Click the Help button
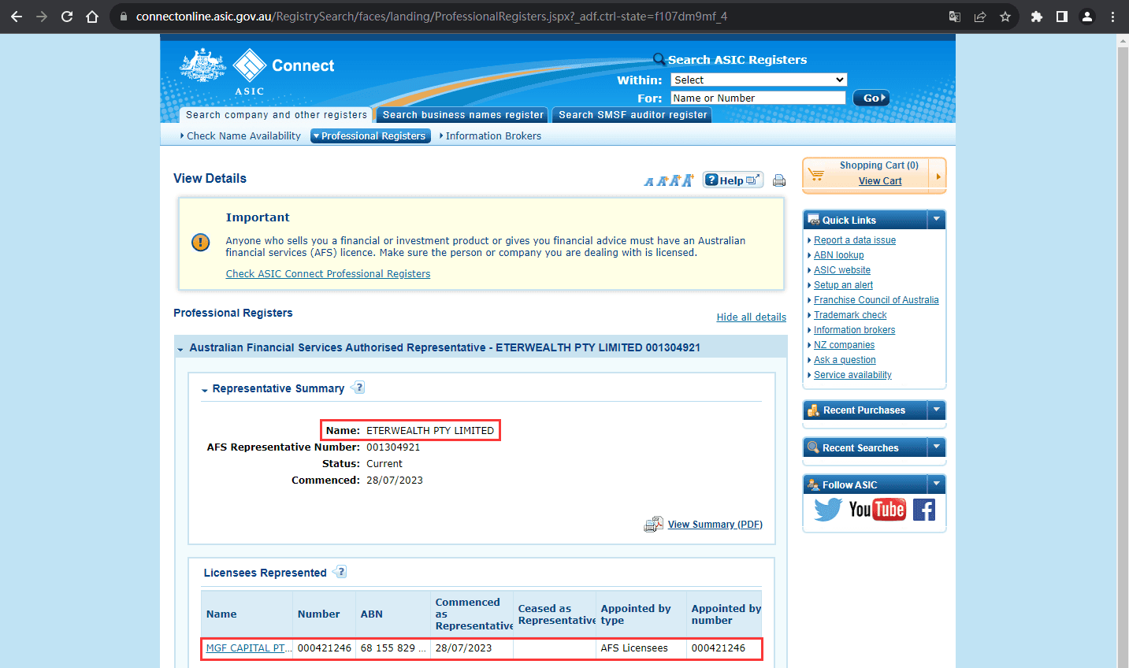1129x668 pixels. [732, 180]
